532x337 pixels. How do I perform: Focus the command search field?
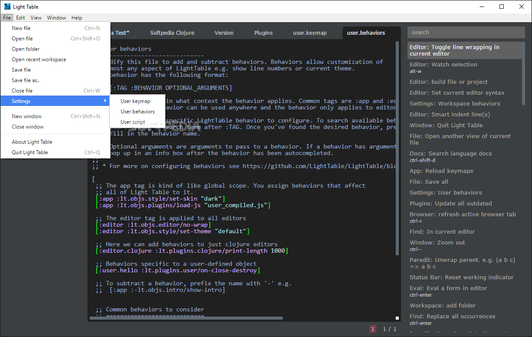tap(466, 32)
